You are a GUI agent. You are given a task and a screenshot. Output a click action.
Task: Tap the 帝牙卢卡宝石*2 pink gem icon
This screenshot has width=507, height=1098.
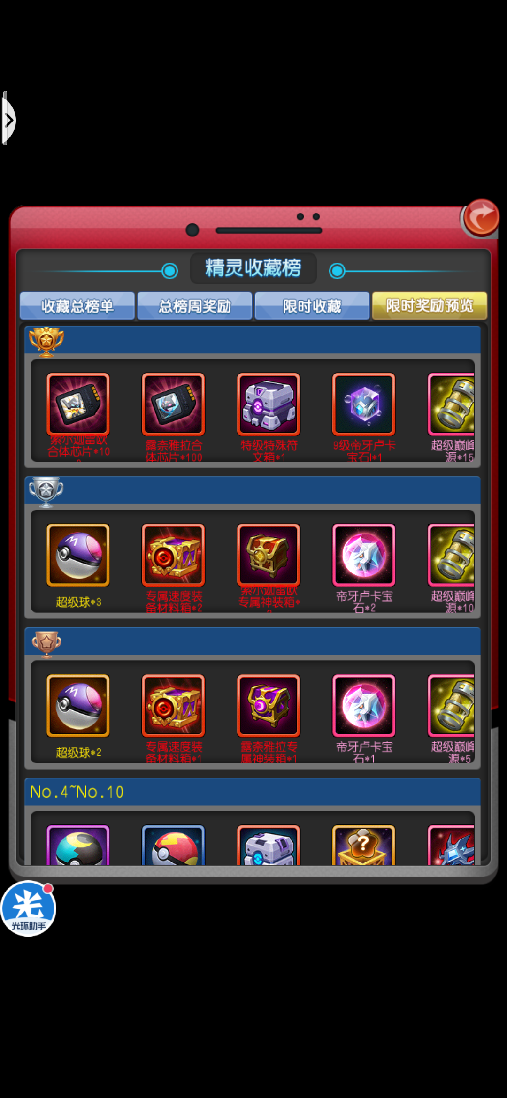(364, 555)
